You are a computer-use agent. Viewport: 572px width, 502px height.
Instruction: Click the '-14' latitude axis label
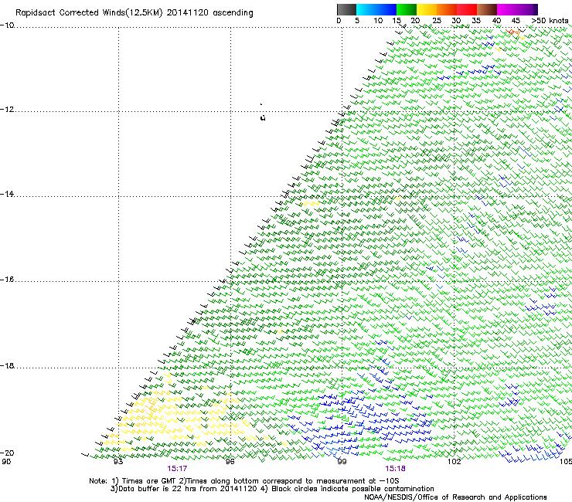(7, 195)
